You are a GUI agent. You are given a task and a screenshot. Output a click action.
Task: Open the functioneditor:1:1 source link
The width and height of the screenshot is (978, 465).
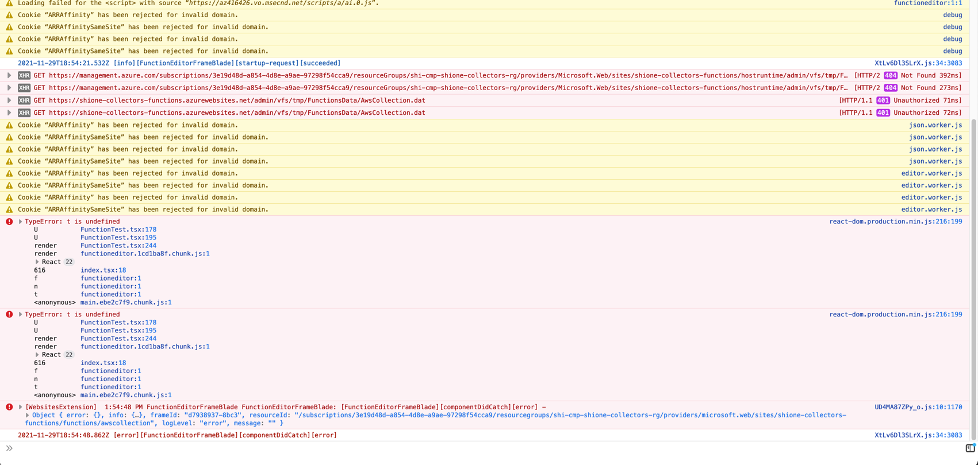[928, 3]
